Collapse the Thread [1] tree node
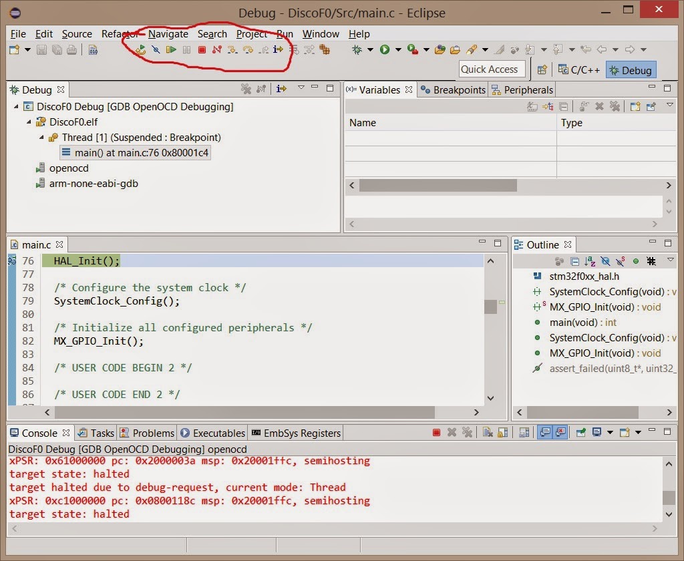Viewport: 684px width, 561px height. [x=41, y=138]
